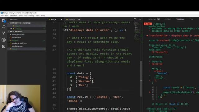
Task: Click the code minimap overview
Action: click(x=137, y=31)
